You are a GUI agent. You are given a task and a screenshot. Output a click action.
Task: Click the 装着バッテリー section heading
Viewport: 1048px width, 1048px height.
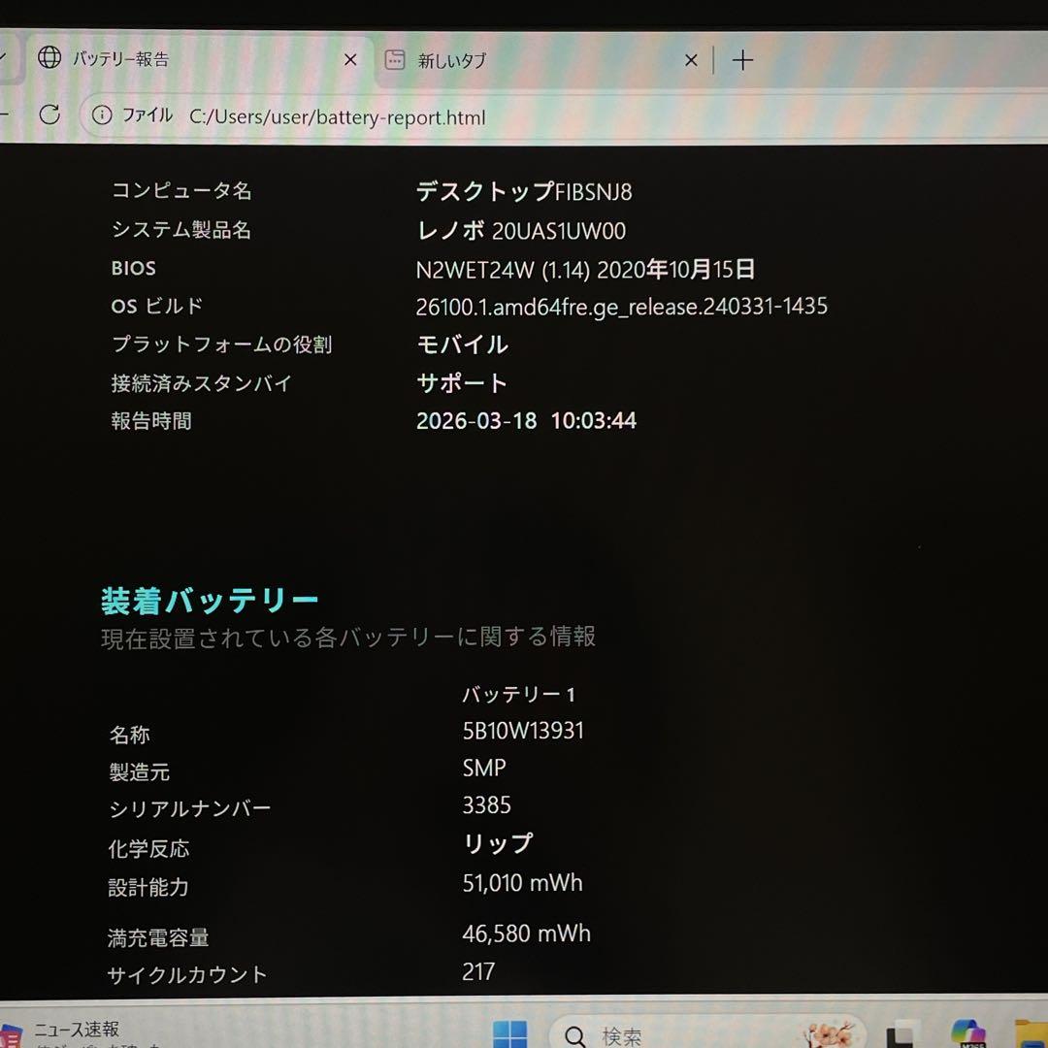[x=210, y=601]
